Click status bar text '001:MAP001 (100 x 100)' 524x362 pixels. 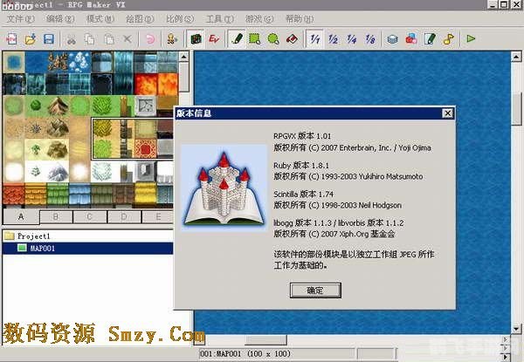click(245, 353)
